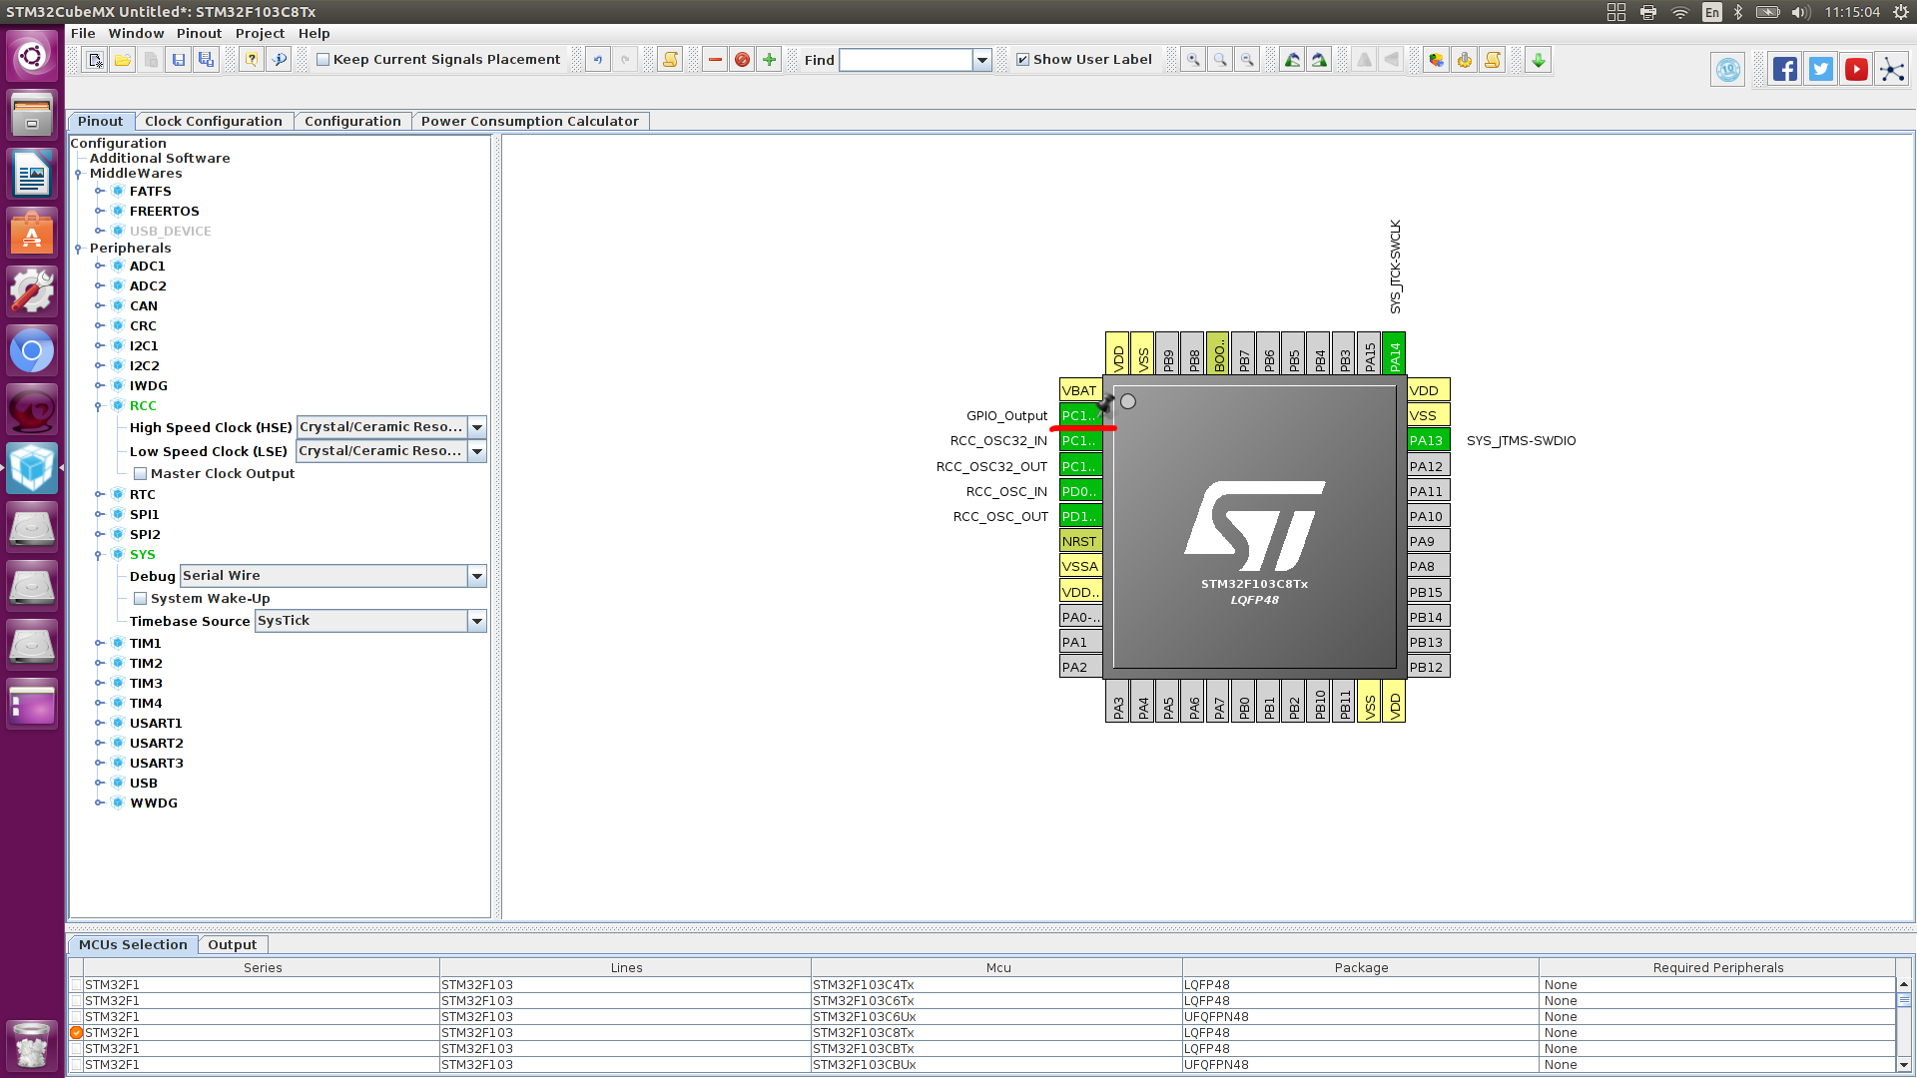
Task: Enable the Master Clock Output checkbox
Action: click(141, 474)
